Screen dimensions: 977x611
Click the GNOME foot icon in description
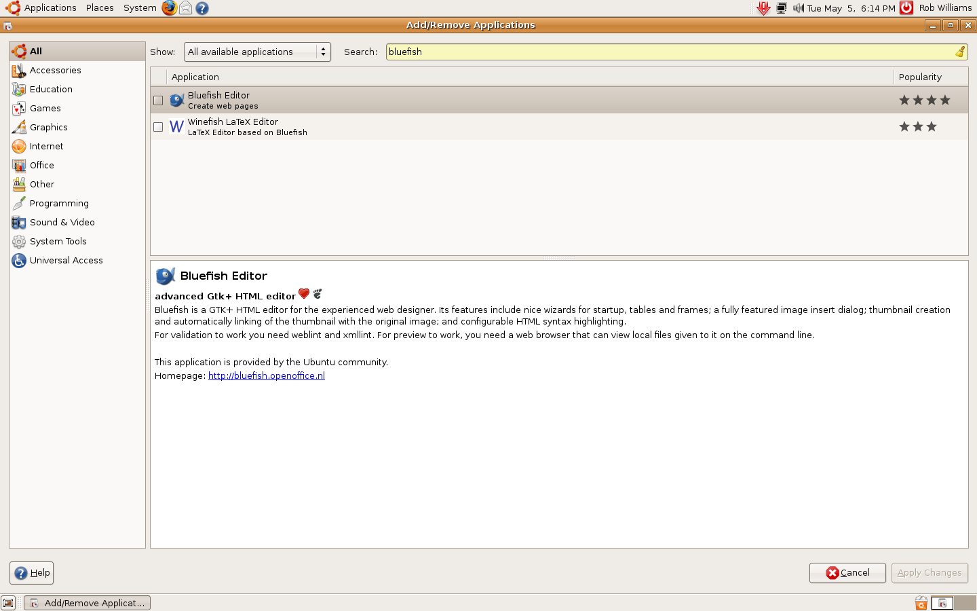[318, 294]
